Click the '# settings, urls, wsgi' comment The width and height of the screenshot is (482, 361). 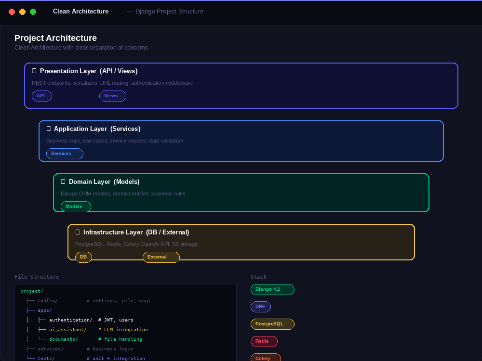tap(119, 300)
